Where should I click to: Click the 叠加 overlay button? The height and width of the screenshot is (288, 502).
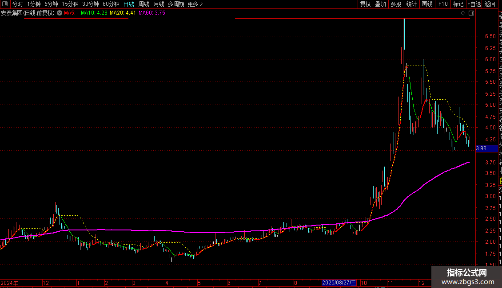(381, 4)
